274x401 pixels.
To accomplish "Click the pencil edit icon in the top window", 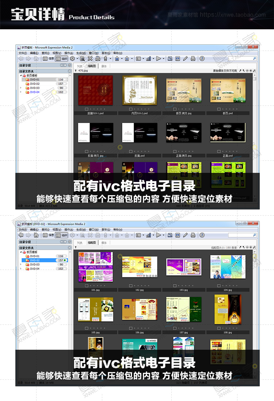I will (186, 59).
